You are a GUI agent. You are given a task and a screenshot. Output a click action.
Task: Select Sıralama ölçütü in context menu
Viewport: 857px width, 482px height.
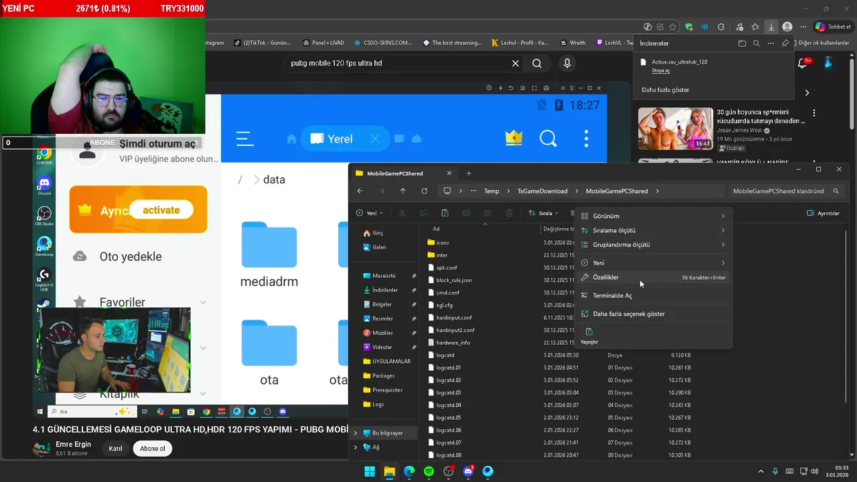click(653, 230)
